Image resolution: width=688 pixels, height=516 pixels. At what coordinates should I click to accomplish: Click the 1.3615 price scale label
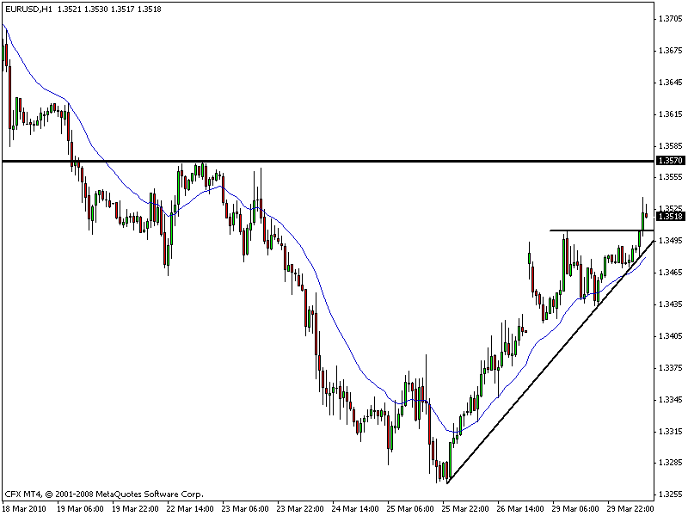[670, 114]
